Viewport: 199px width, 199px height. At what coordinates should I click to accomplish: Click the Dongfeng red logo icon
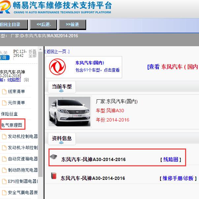(x=57, y=67)
